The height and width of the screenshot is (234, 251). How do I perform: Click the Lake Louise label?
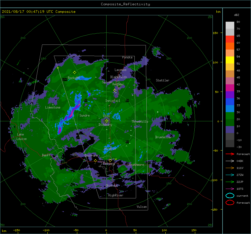(x=21, y=137)
